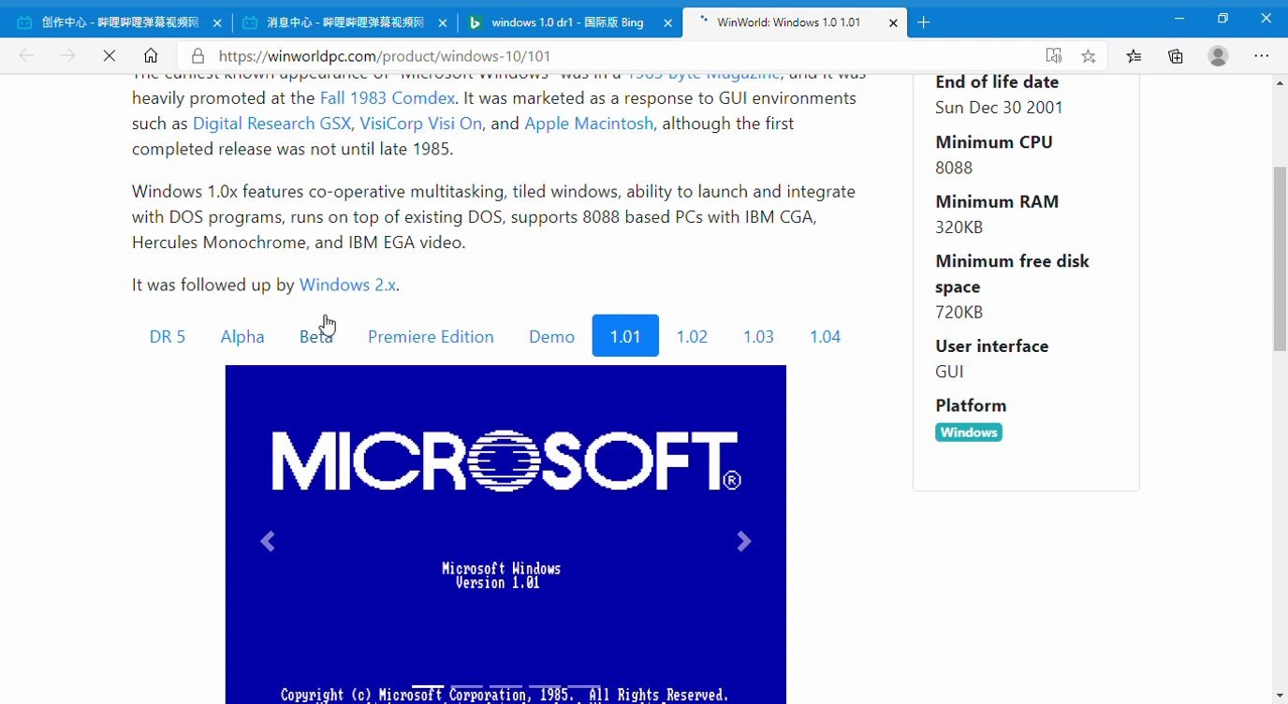Show next screenshot with right arrow
This screenshot has width=1288, height=704.
(x=743, y=541)
